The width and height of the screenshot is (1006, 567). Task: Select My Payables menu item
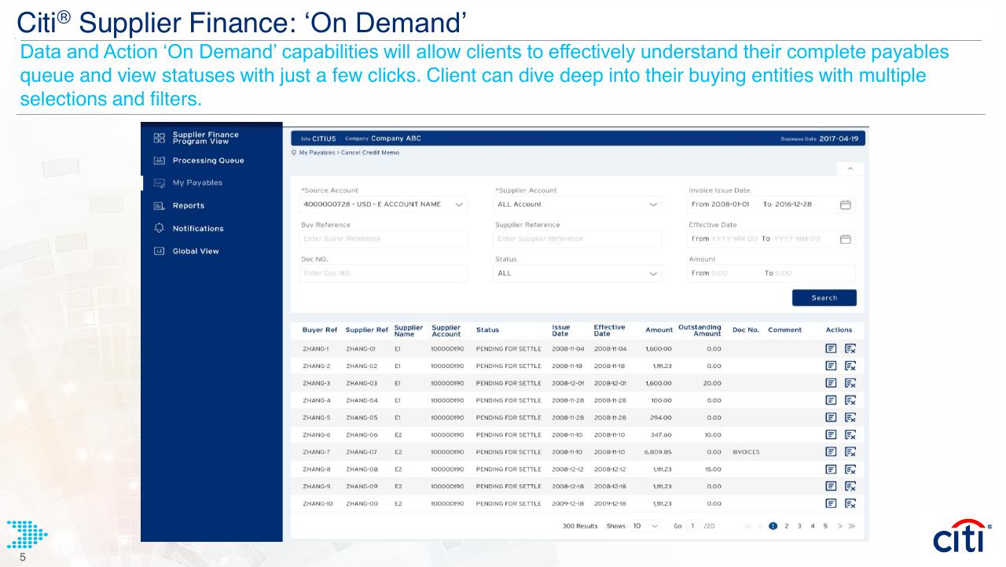(197, 182)
